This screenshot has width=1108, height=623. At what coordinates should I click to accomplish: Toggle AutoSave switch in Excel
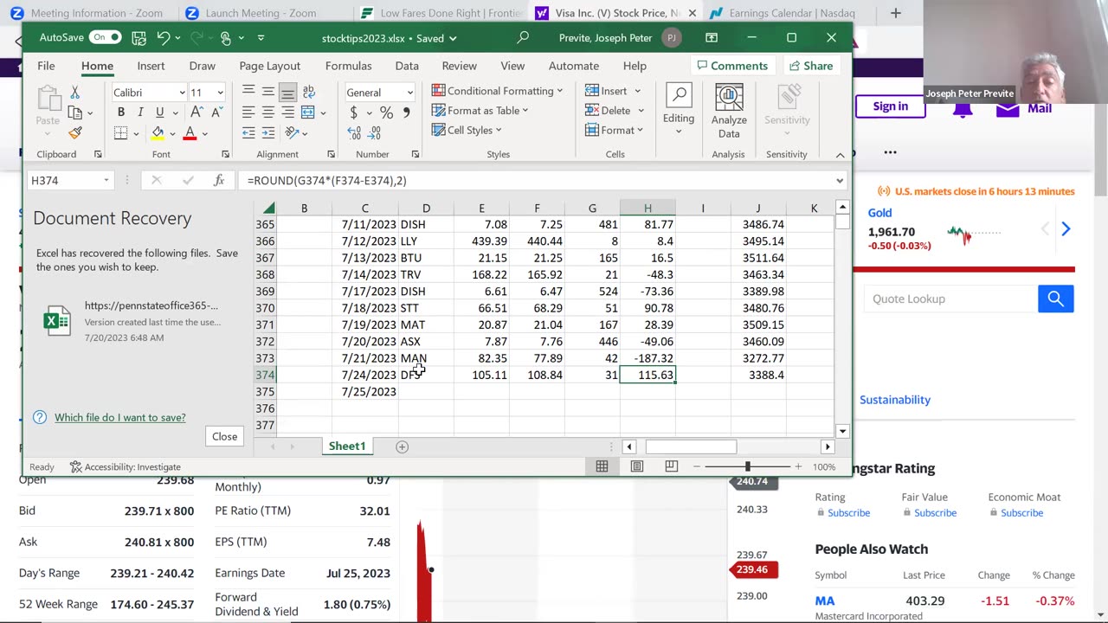click(106, 37)
